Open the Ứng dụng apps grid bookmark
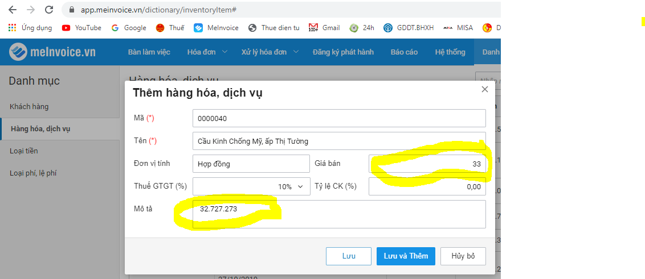Screen dimensions: 645x279 [30, 27]
